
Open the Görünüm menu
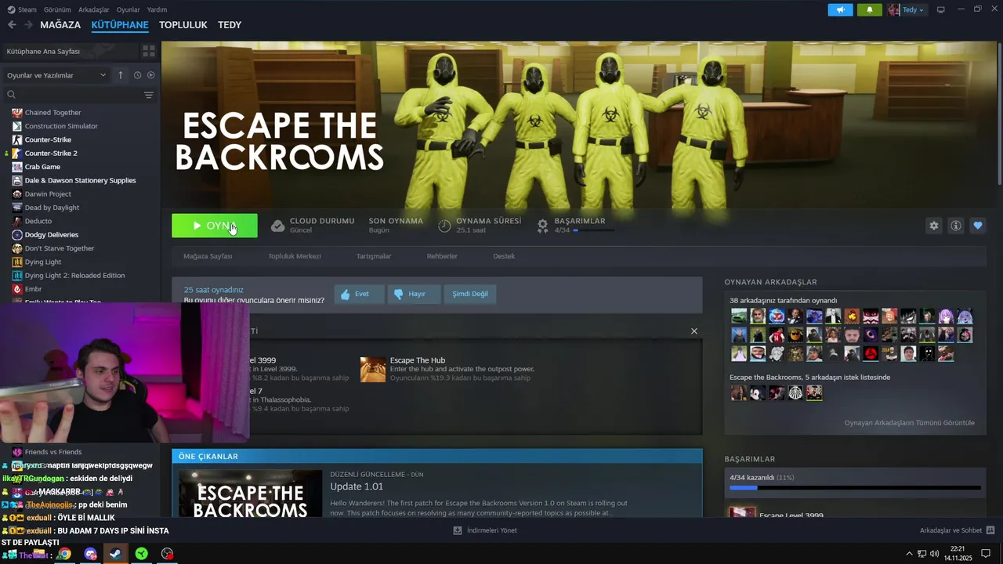point(57,9)
